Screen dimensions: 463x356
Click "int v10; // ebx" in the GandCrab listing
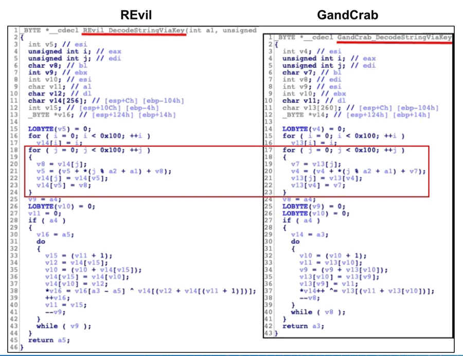point(314,94)
